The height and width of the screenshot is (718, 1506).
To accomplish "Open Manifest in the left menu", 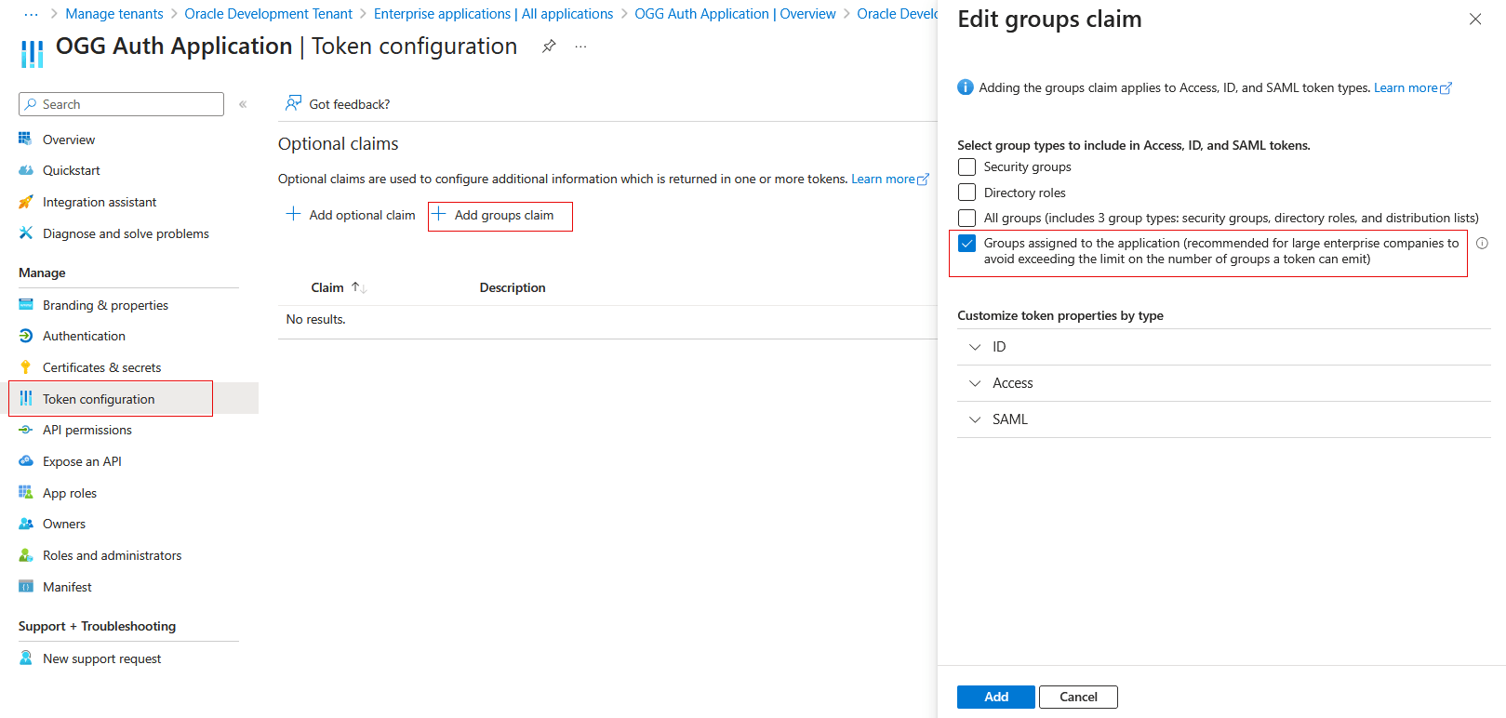I will pyautogui.click(x=67, y=587).
